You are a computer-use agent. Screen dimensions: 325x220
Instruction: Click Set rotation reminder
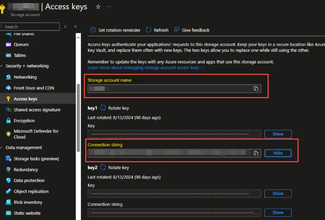tap(115, 30)
